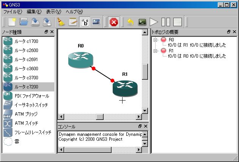Click console horizontal scrollbar left arrow
239x162 pixels.
61,149
